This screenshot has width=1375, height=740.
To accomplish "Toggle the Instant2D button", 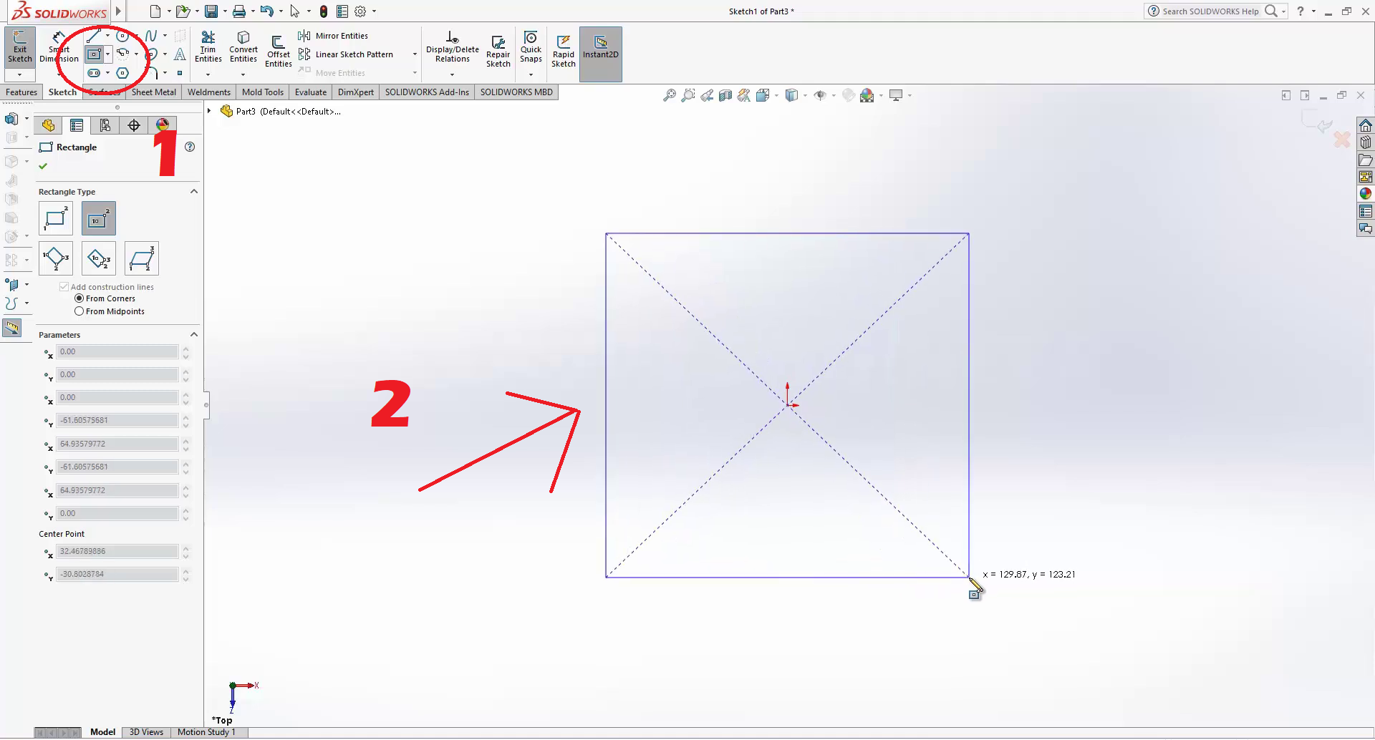I will [600, 47].
